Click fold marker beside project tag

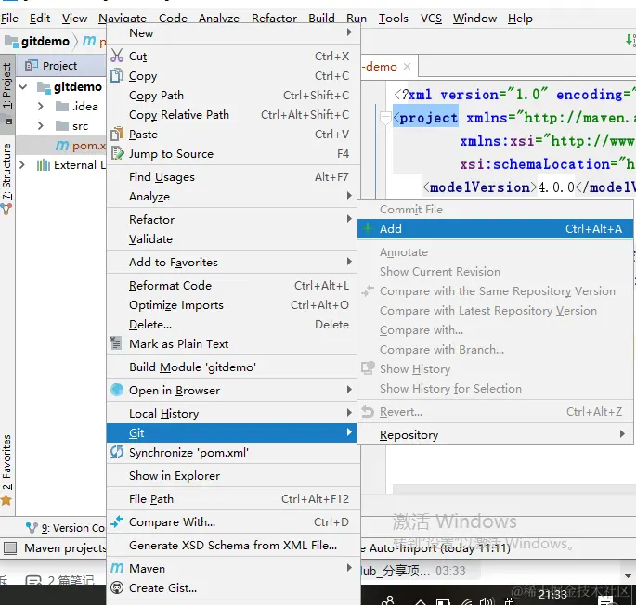(385, 118)
